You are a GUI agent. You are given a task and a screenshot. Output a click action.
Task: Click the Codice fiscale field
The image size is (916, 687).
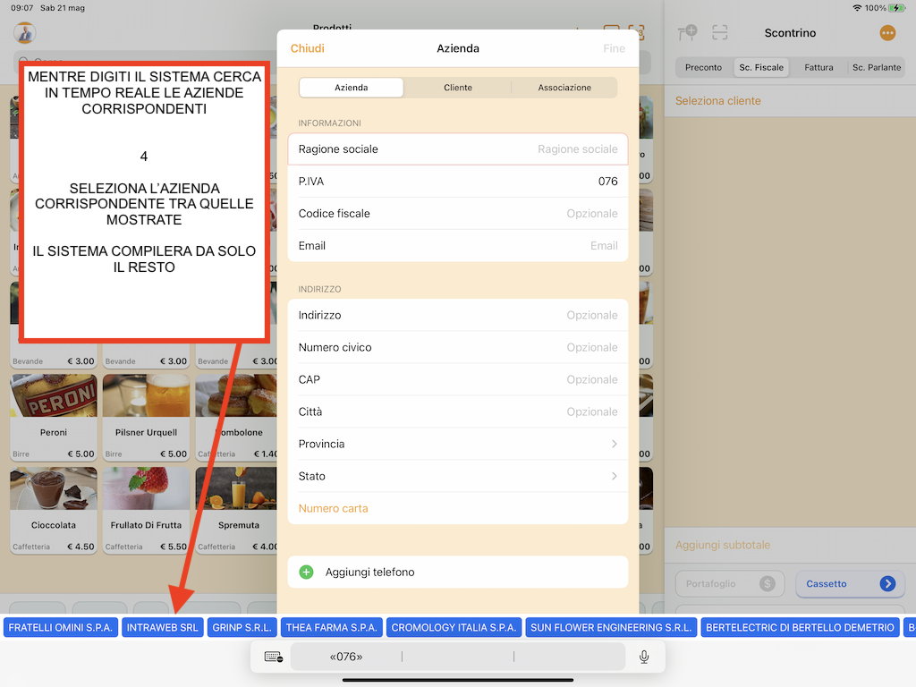[x=458, y=213]
